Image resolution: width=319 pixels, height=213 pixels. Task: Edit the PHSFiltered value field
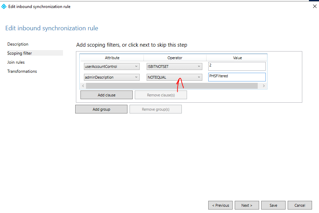237,77
